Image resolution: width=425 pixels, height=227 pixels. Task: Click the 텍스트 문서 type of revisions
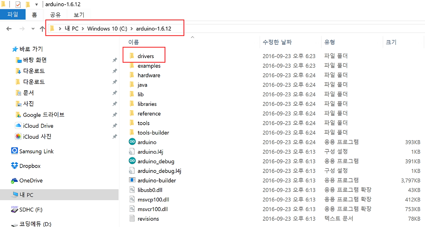click(339, 218)
